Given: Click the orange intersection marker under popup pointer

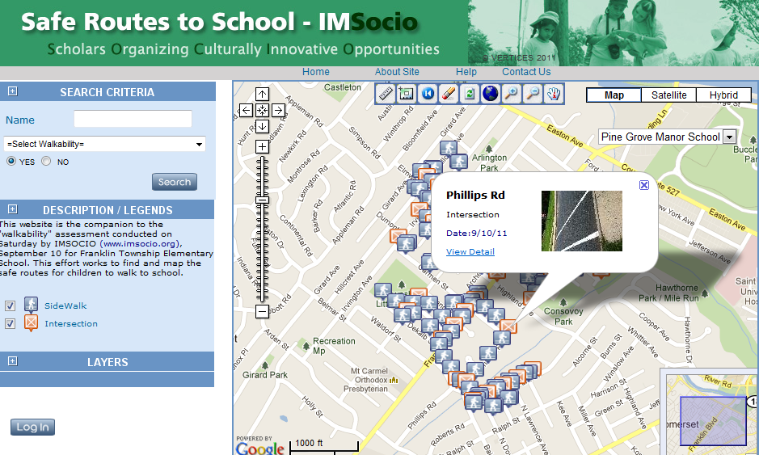Looking at the screenshot, I should click(x=508, y=327).
